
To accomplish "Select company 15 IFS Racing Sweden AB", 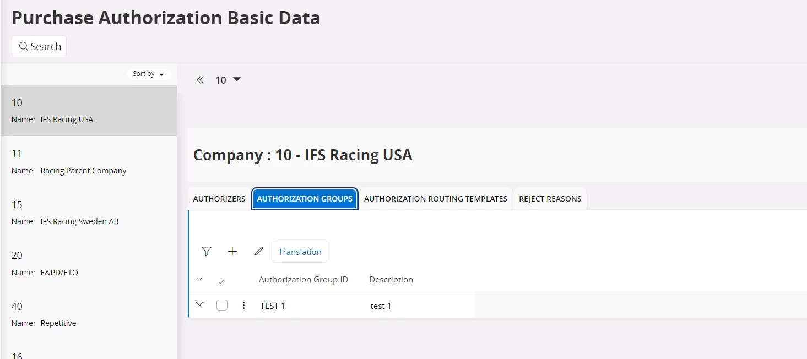I will point(88,213).
